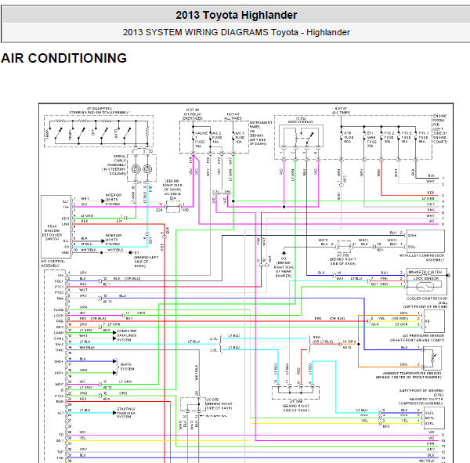470x463 pixels.
Task: Click the '2013 Toyota Highlander' title
Action: 237,15
